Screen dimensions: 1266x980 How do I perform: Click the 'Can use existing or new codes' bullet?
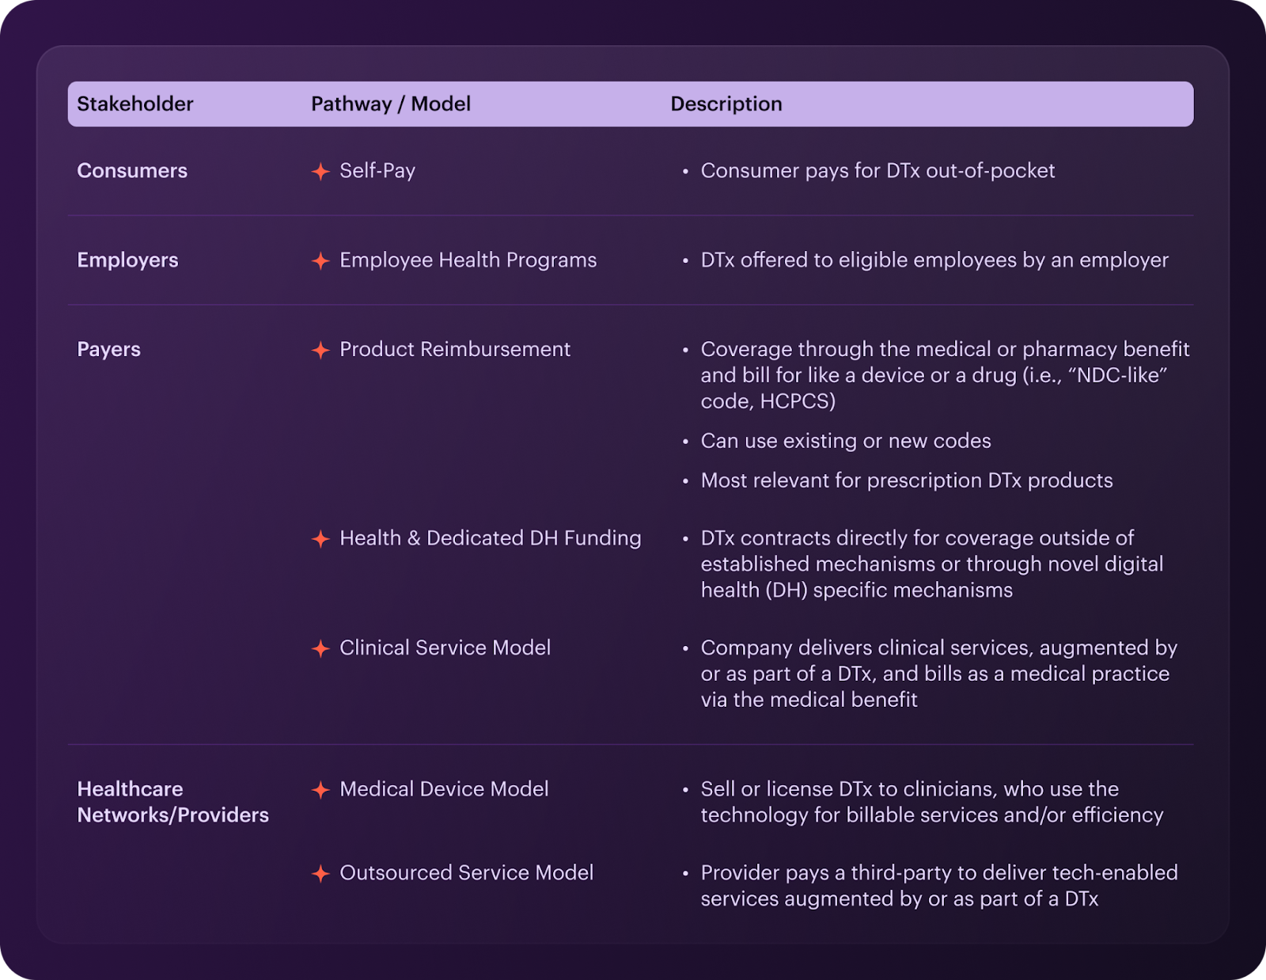pyautogui.click(x=846, y=441)
